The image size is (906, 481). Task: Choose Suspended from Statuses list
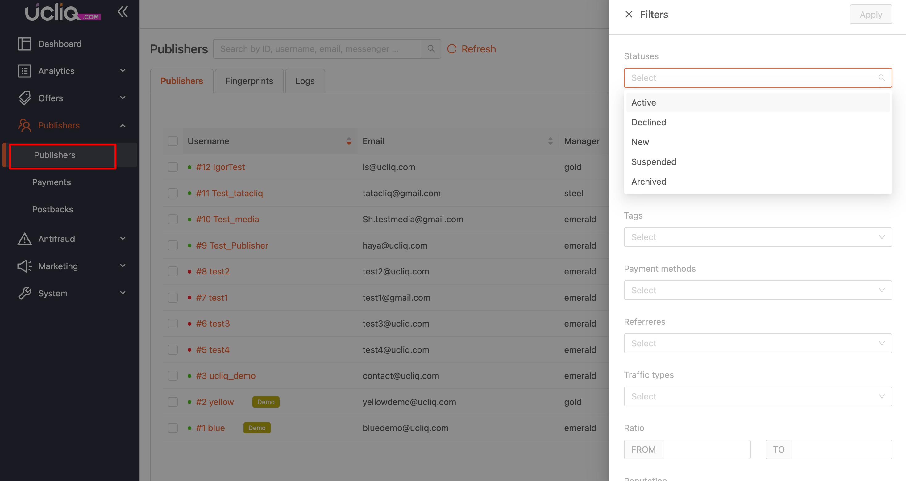point(654,162)
